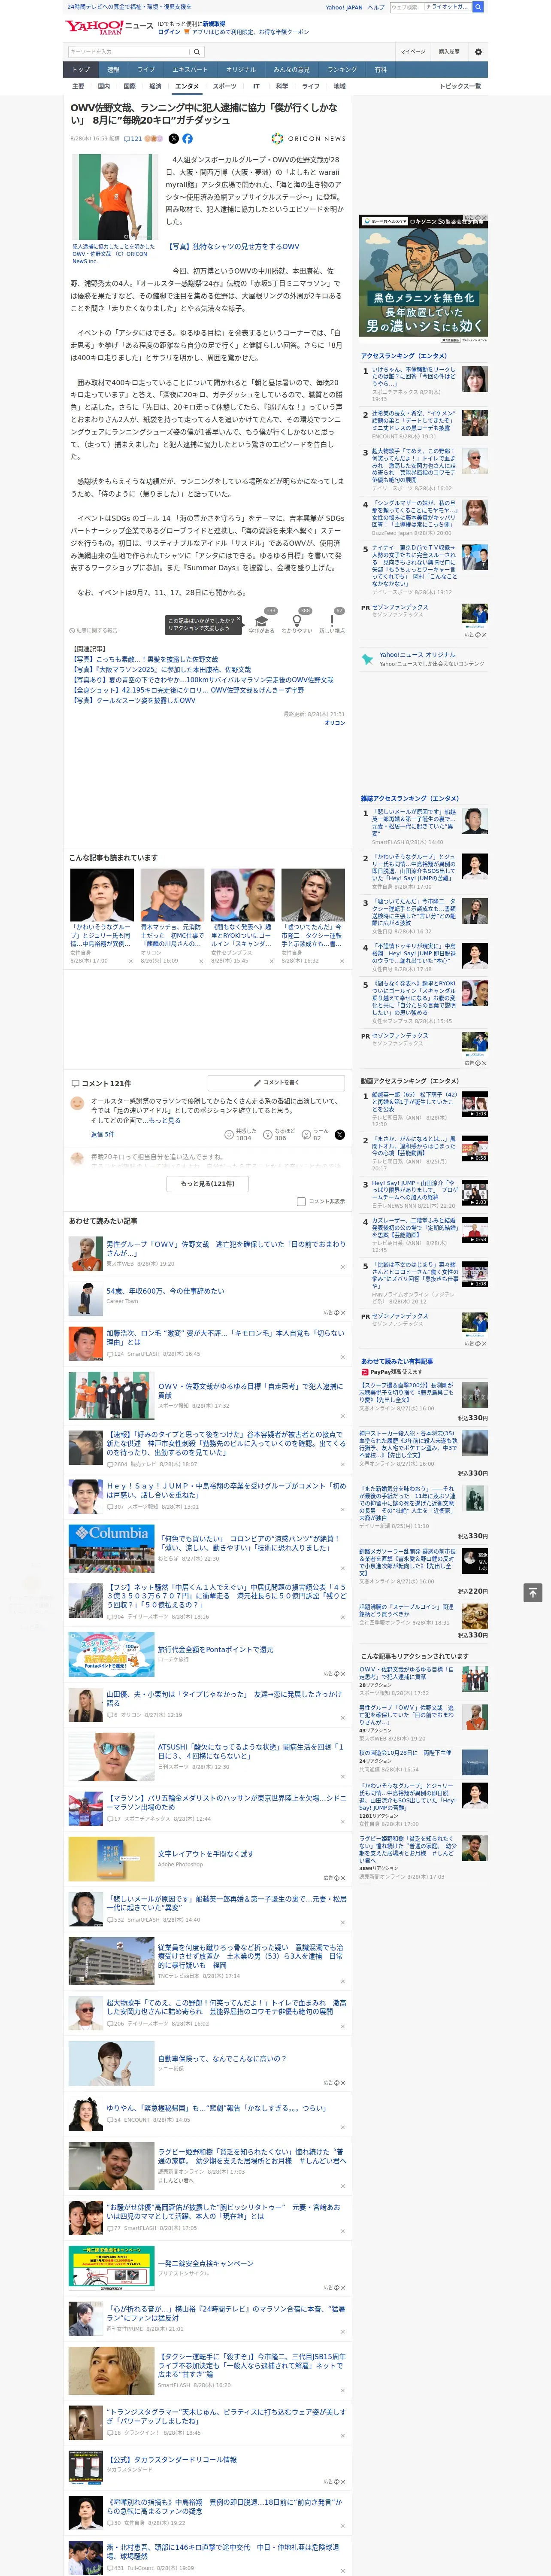Open the 速報 tab
The height and width of the screenshot is (2576, 551).
(113, 70)
